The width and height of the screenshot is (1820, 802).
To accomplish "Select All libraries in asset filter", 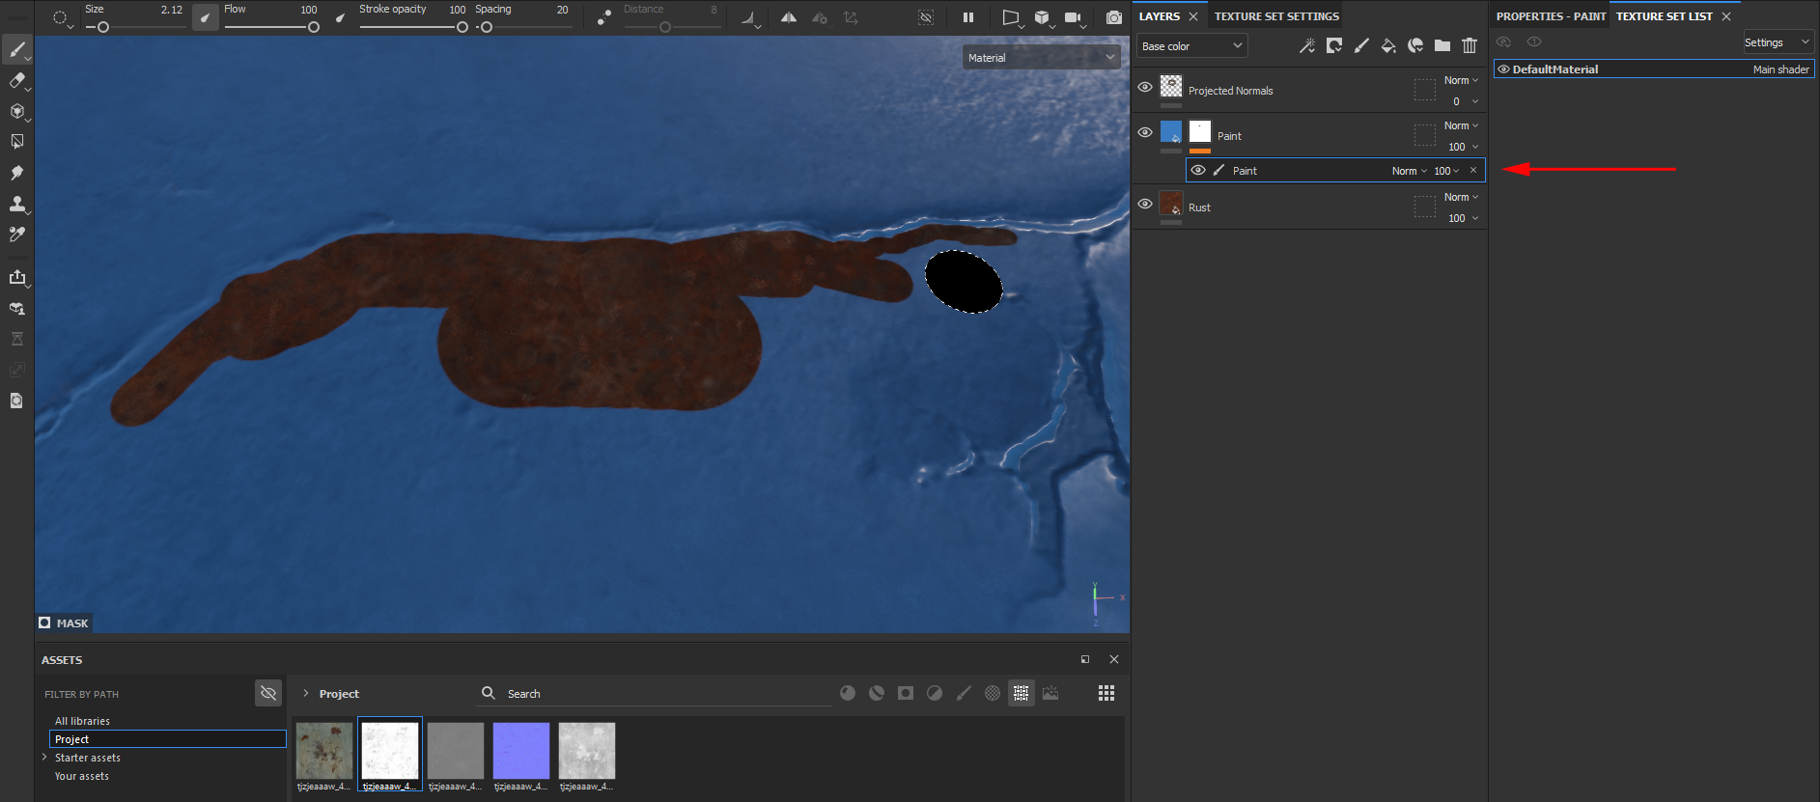I will tap(82, 721).
